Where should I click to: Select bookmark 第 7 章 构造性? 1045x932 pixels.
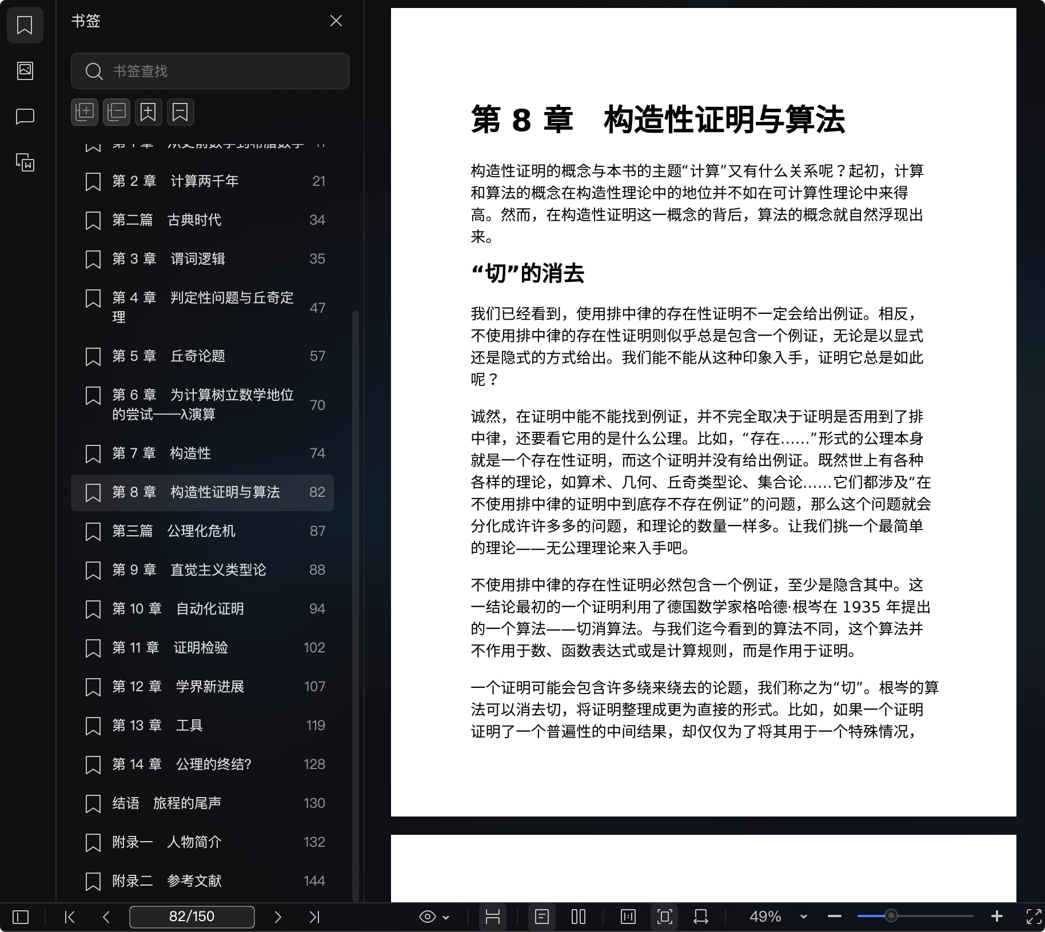click(x=202, y=453)
